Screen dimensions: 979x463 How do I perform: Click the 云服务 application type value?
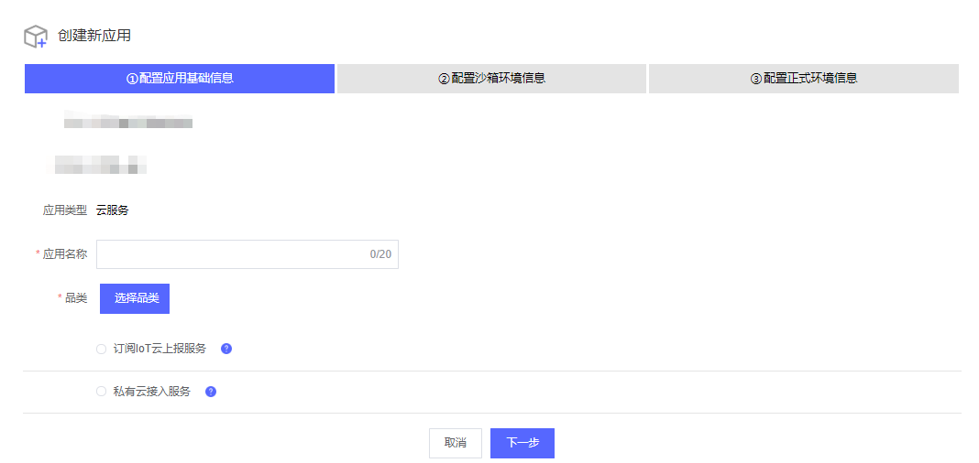[x=113, y=210]
